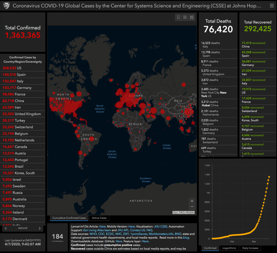
Task: Click the Admin0 pager left arrow
Action: pos(5,228)
